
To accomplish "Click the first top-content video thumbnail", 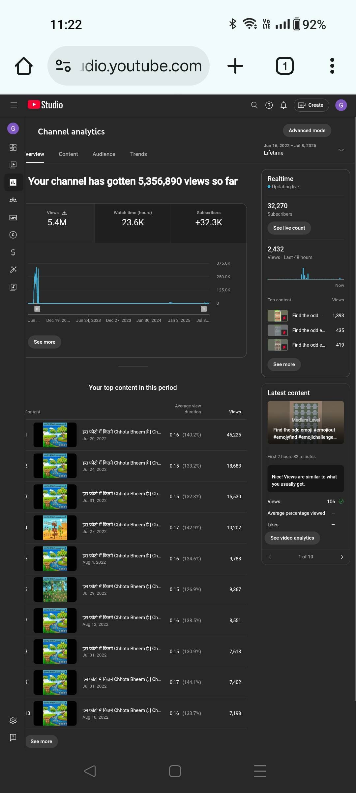I will [55, 435].
